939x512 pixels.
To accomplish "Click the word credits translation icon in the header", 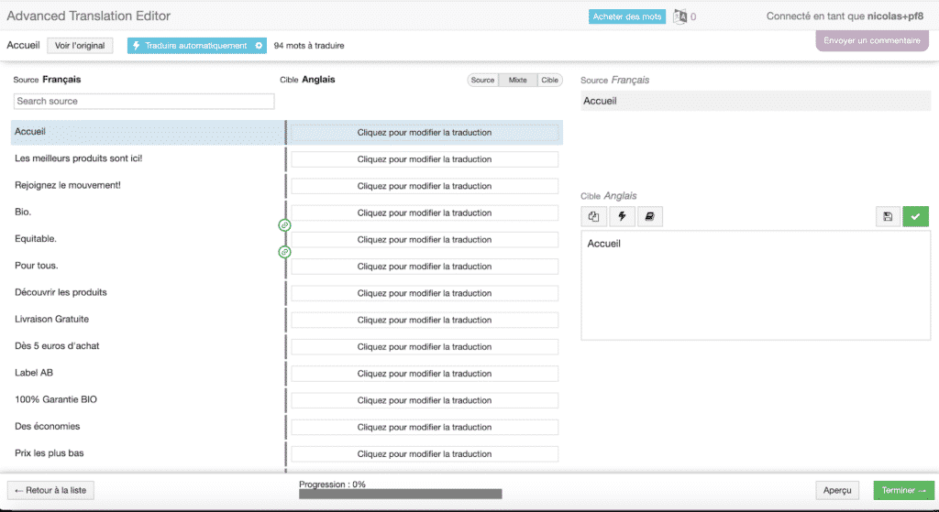I will [680, 16].
